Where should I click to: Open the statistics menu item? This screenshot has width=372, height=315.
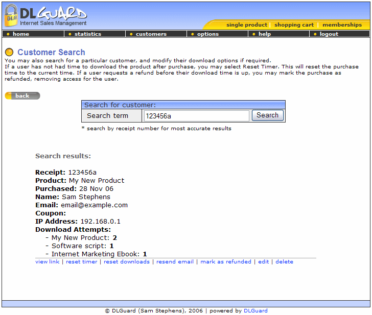pyautogui.click(x=88, y=34)
